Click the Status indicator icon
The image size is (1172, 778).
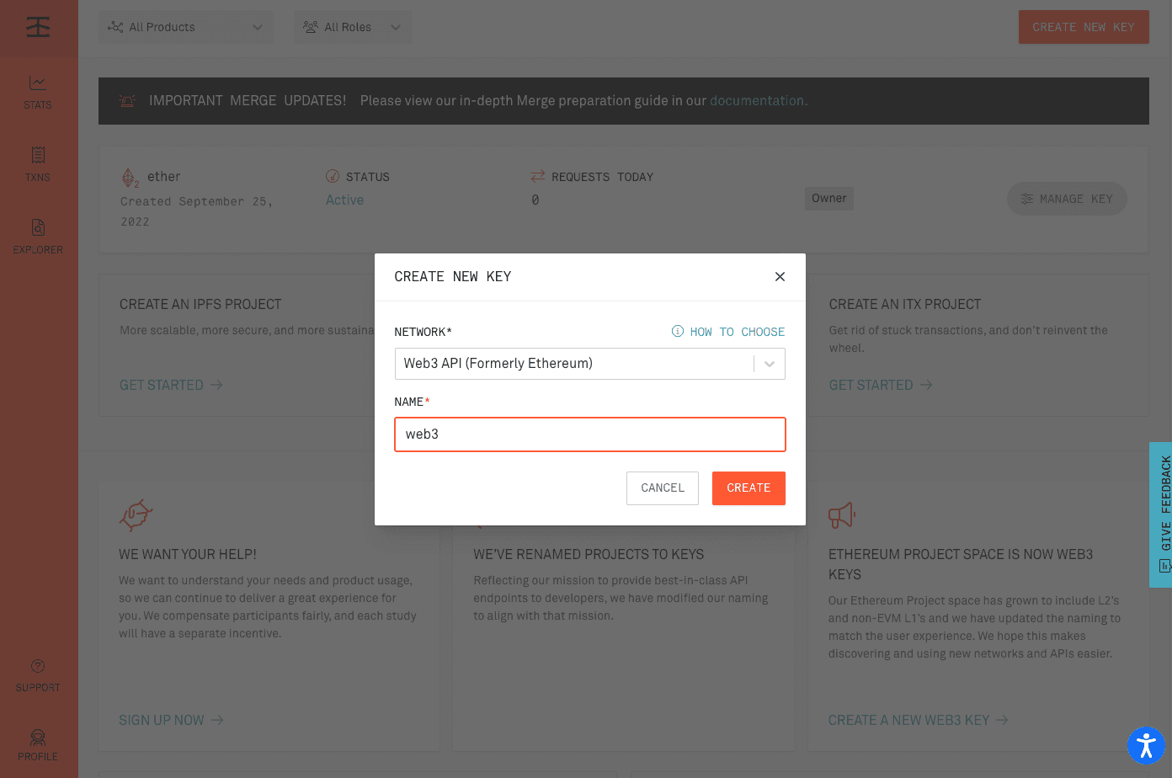tap(333, 177)
